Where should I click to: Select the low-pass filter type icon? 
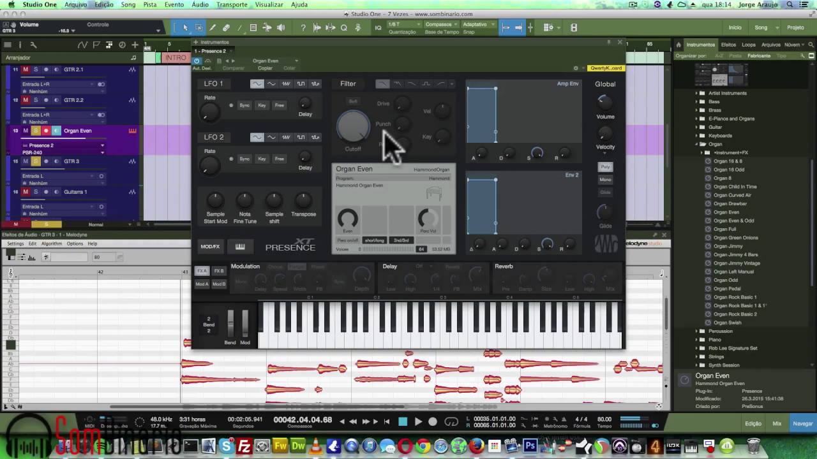click(x=382, y=84)
